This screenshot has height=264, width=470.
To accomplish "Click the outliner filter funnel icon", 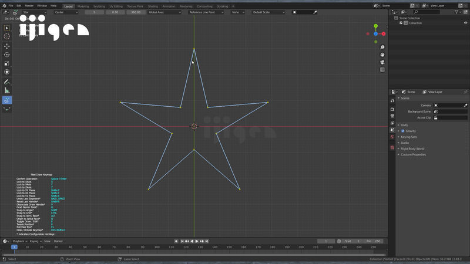I will tap(456, 12).
